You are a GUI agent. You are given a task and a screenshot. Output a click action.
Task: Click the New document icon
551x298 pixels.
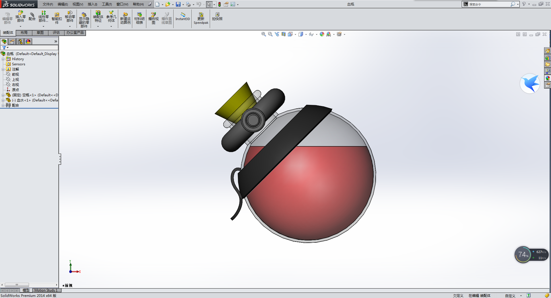(x=158, y=4)
